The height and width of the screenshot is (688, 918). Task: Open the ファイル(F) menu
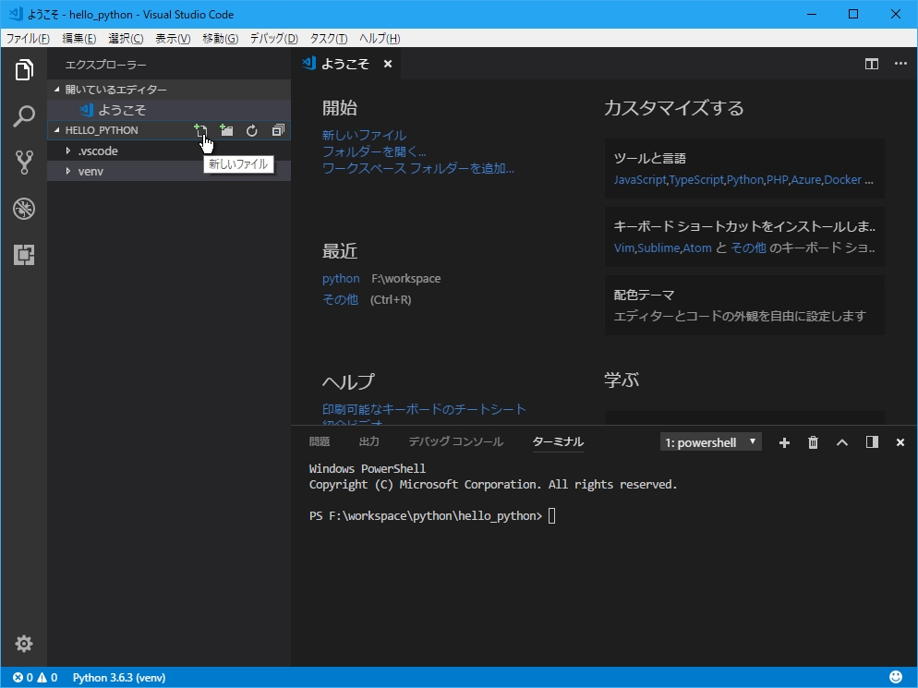coord(28,39)
